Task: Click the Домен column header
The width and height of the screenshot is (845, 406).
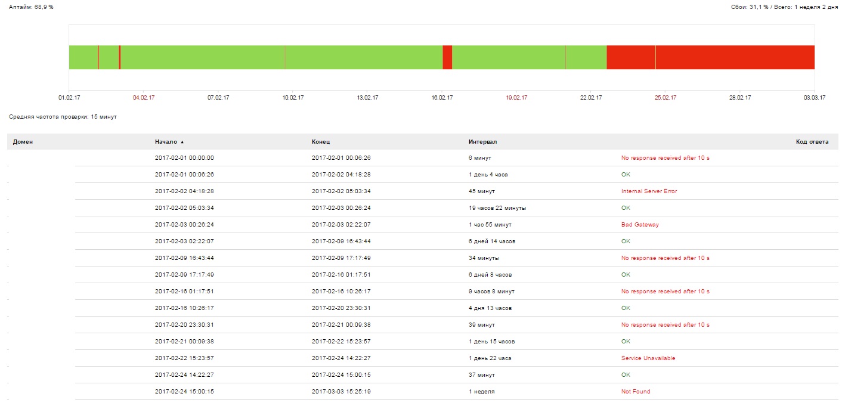Action: pos(23,142)
